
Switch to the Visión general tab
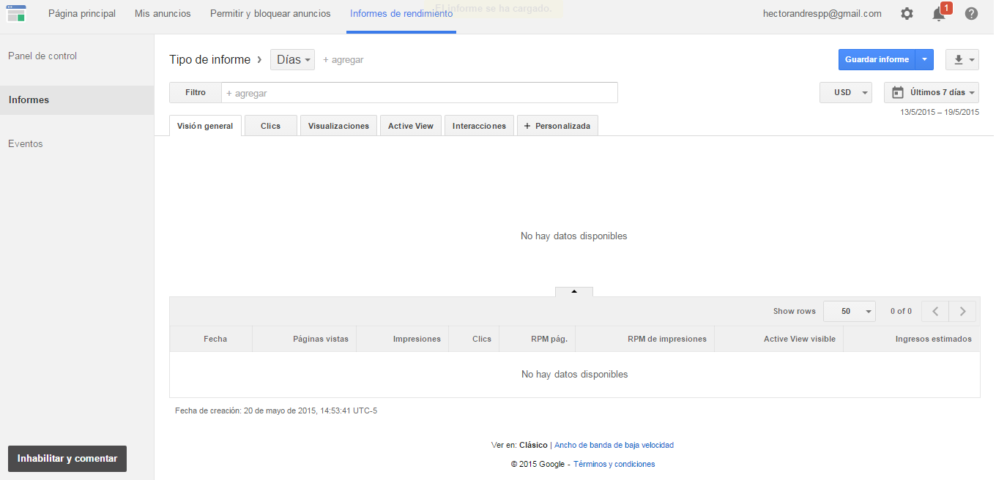pyautogui.click(x=205, y=126)
